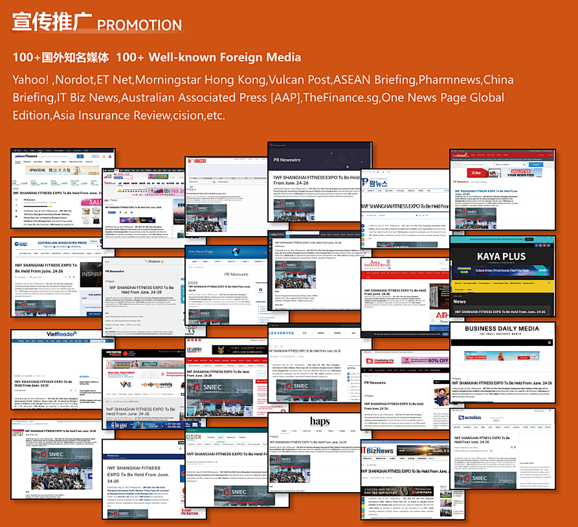Click the line beginning Briefing,IT Biz News

click(258, 97)
